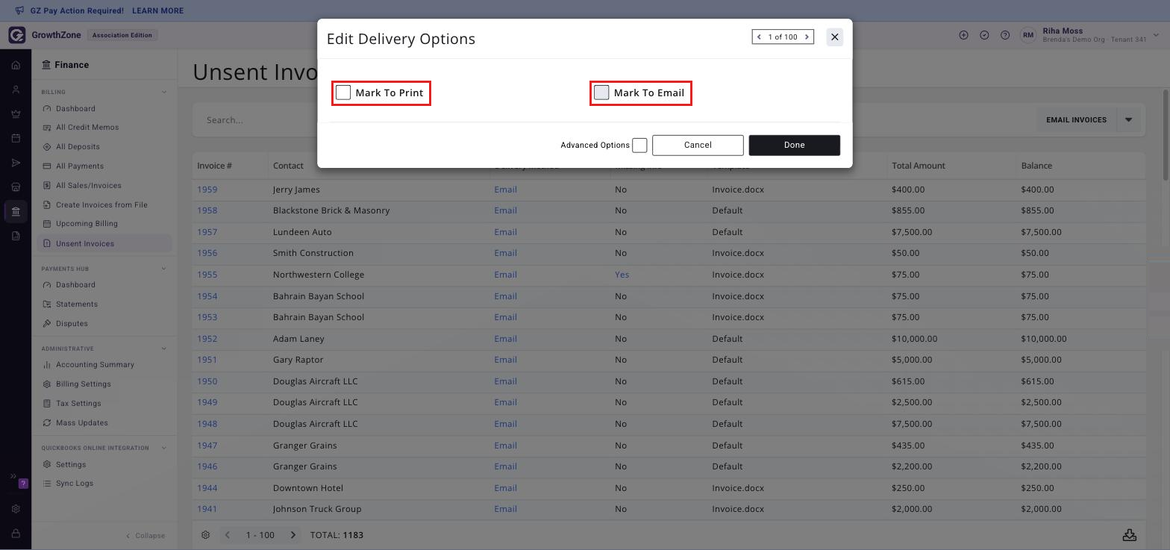Open the help question mark icon
Image resolution: width=1170 pixels, height=550 pixels.
tap(1005, 35)
